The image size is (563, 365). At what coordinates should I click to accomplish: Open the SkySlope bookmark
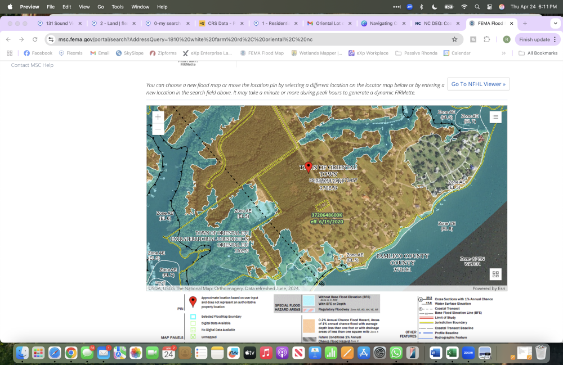[x=129, y=53]
